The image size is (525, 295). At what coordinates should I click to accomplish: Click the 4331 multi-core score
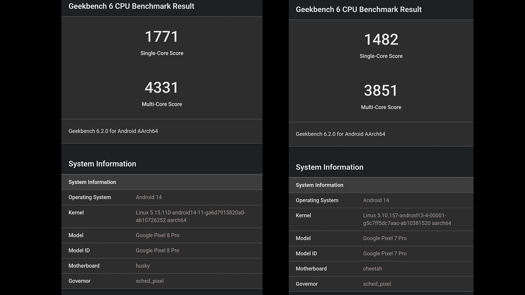(x=162, y=88)
